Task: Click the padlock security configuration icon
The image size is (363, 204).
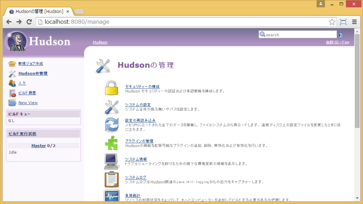Action: pyautogui.click(x=111, y=88)
